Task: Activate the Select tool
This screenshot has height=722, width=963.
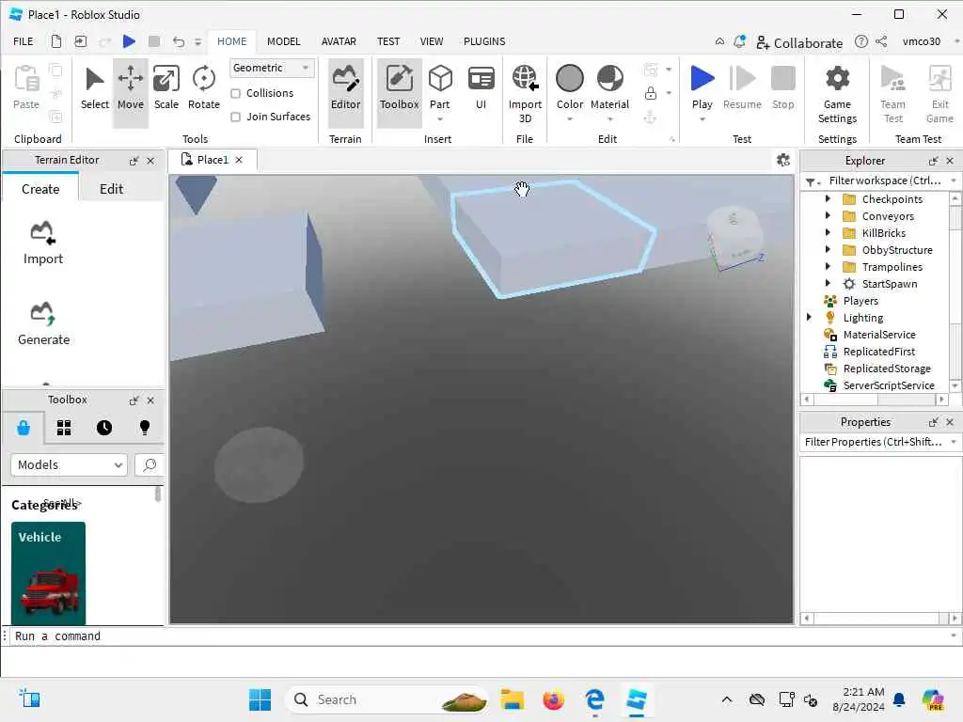Action: pos(95,87)
